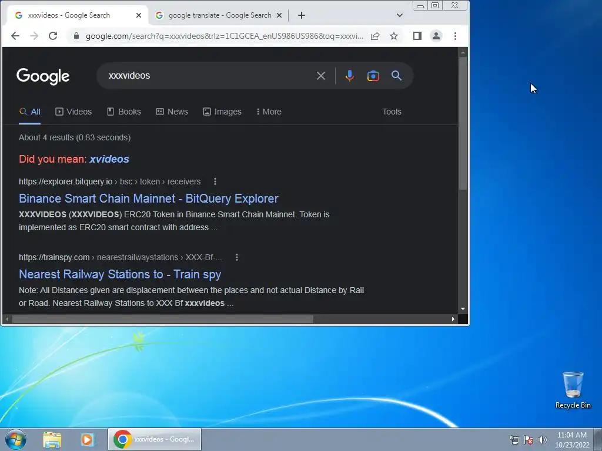Open Action Center flag in system tray
Screen dimensions: 602x451
529,440
